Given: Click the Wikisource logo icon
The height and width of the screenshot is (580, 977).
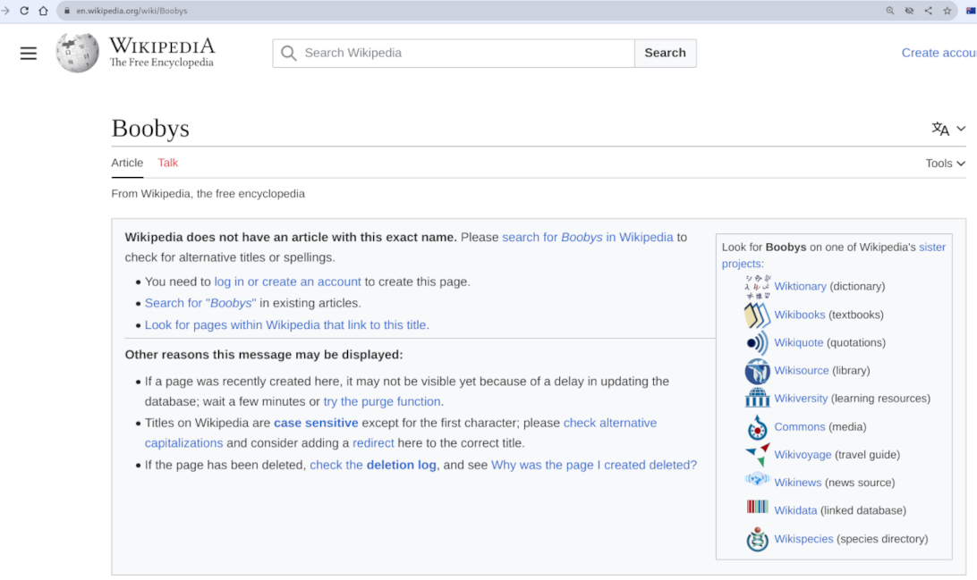Looking at the screenshot, I should tap(757, 371).
